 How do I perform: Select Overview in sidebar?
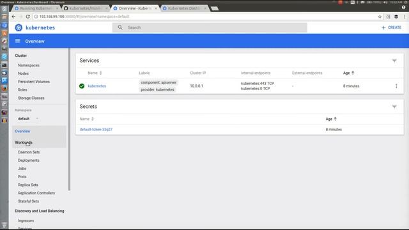pyautogui.click(x=22, y=131)
